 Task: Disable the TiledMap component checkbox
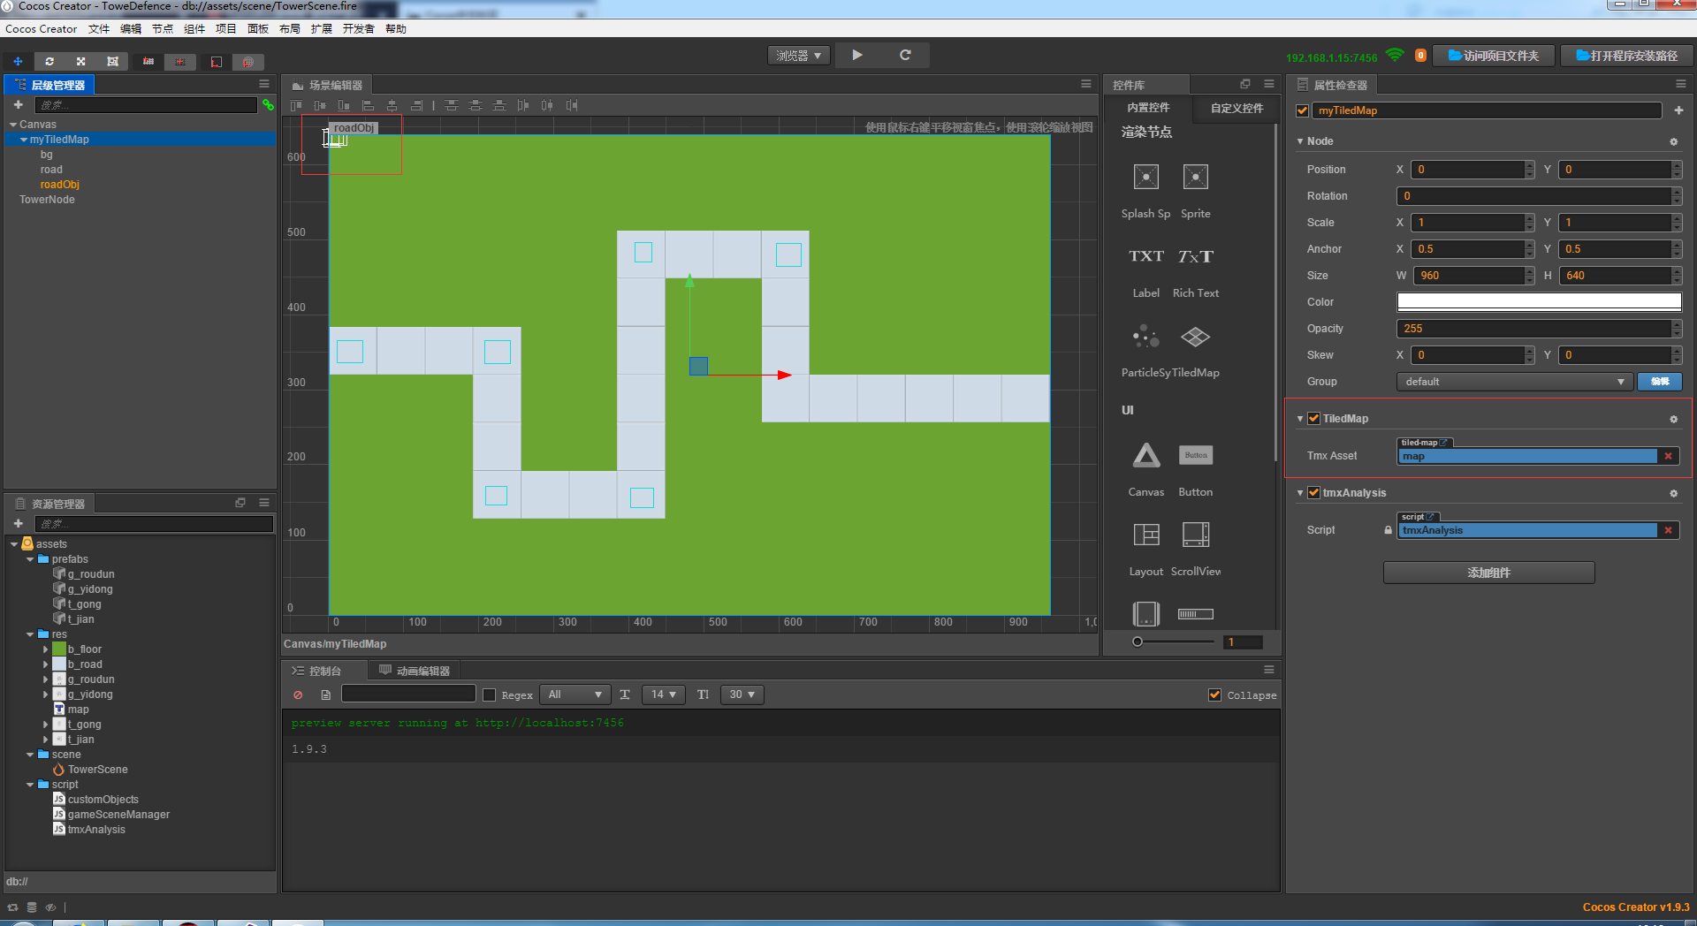[1314, 419]
